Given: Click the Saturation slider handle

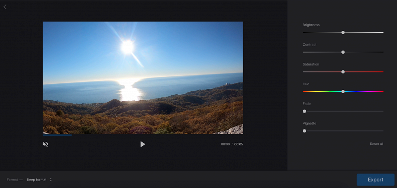Looking at the screenshot, I should (x=343, y=72).
